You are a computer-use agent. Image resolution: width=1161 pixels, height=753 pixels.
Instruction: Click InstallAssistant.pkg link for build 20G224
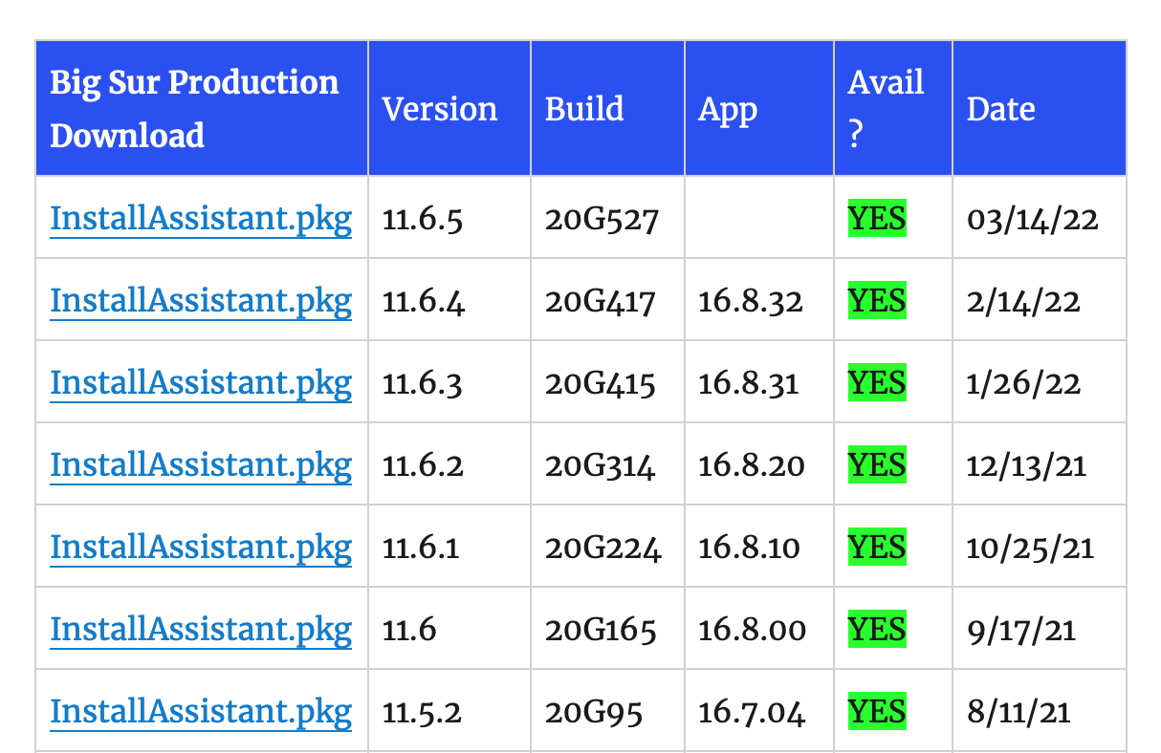click(201, 548)
